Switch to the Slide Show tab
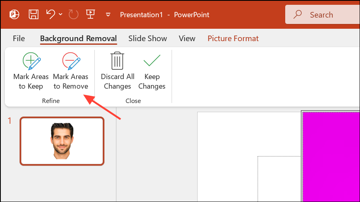Viewport: 360px width, 202px height. 148,39
